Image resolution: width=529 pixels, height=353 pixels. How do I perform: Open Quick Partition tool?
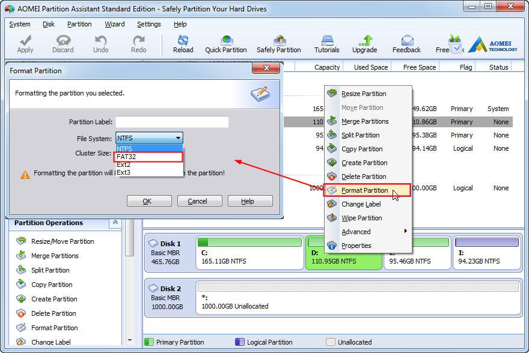point(225,44)
